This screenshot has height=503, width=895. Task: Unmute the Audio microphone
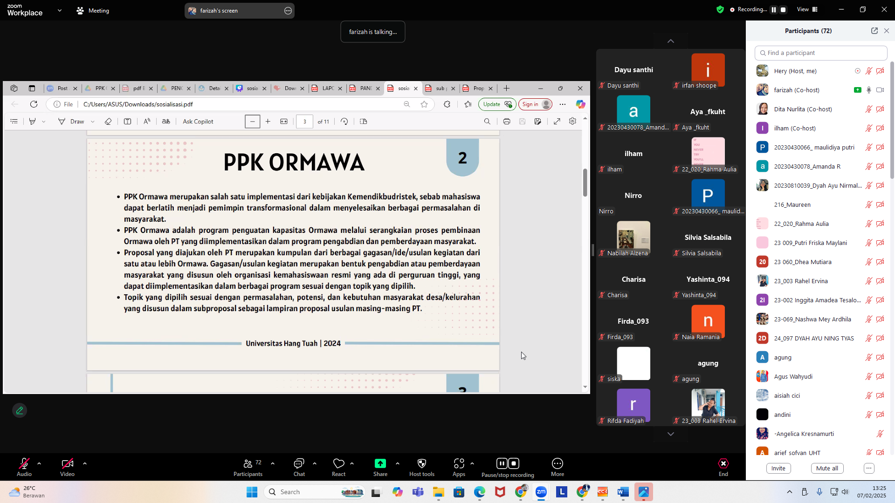coord(24,463)
